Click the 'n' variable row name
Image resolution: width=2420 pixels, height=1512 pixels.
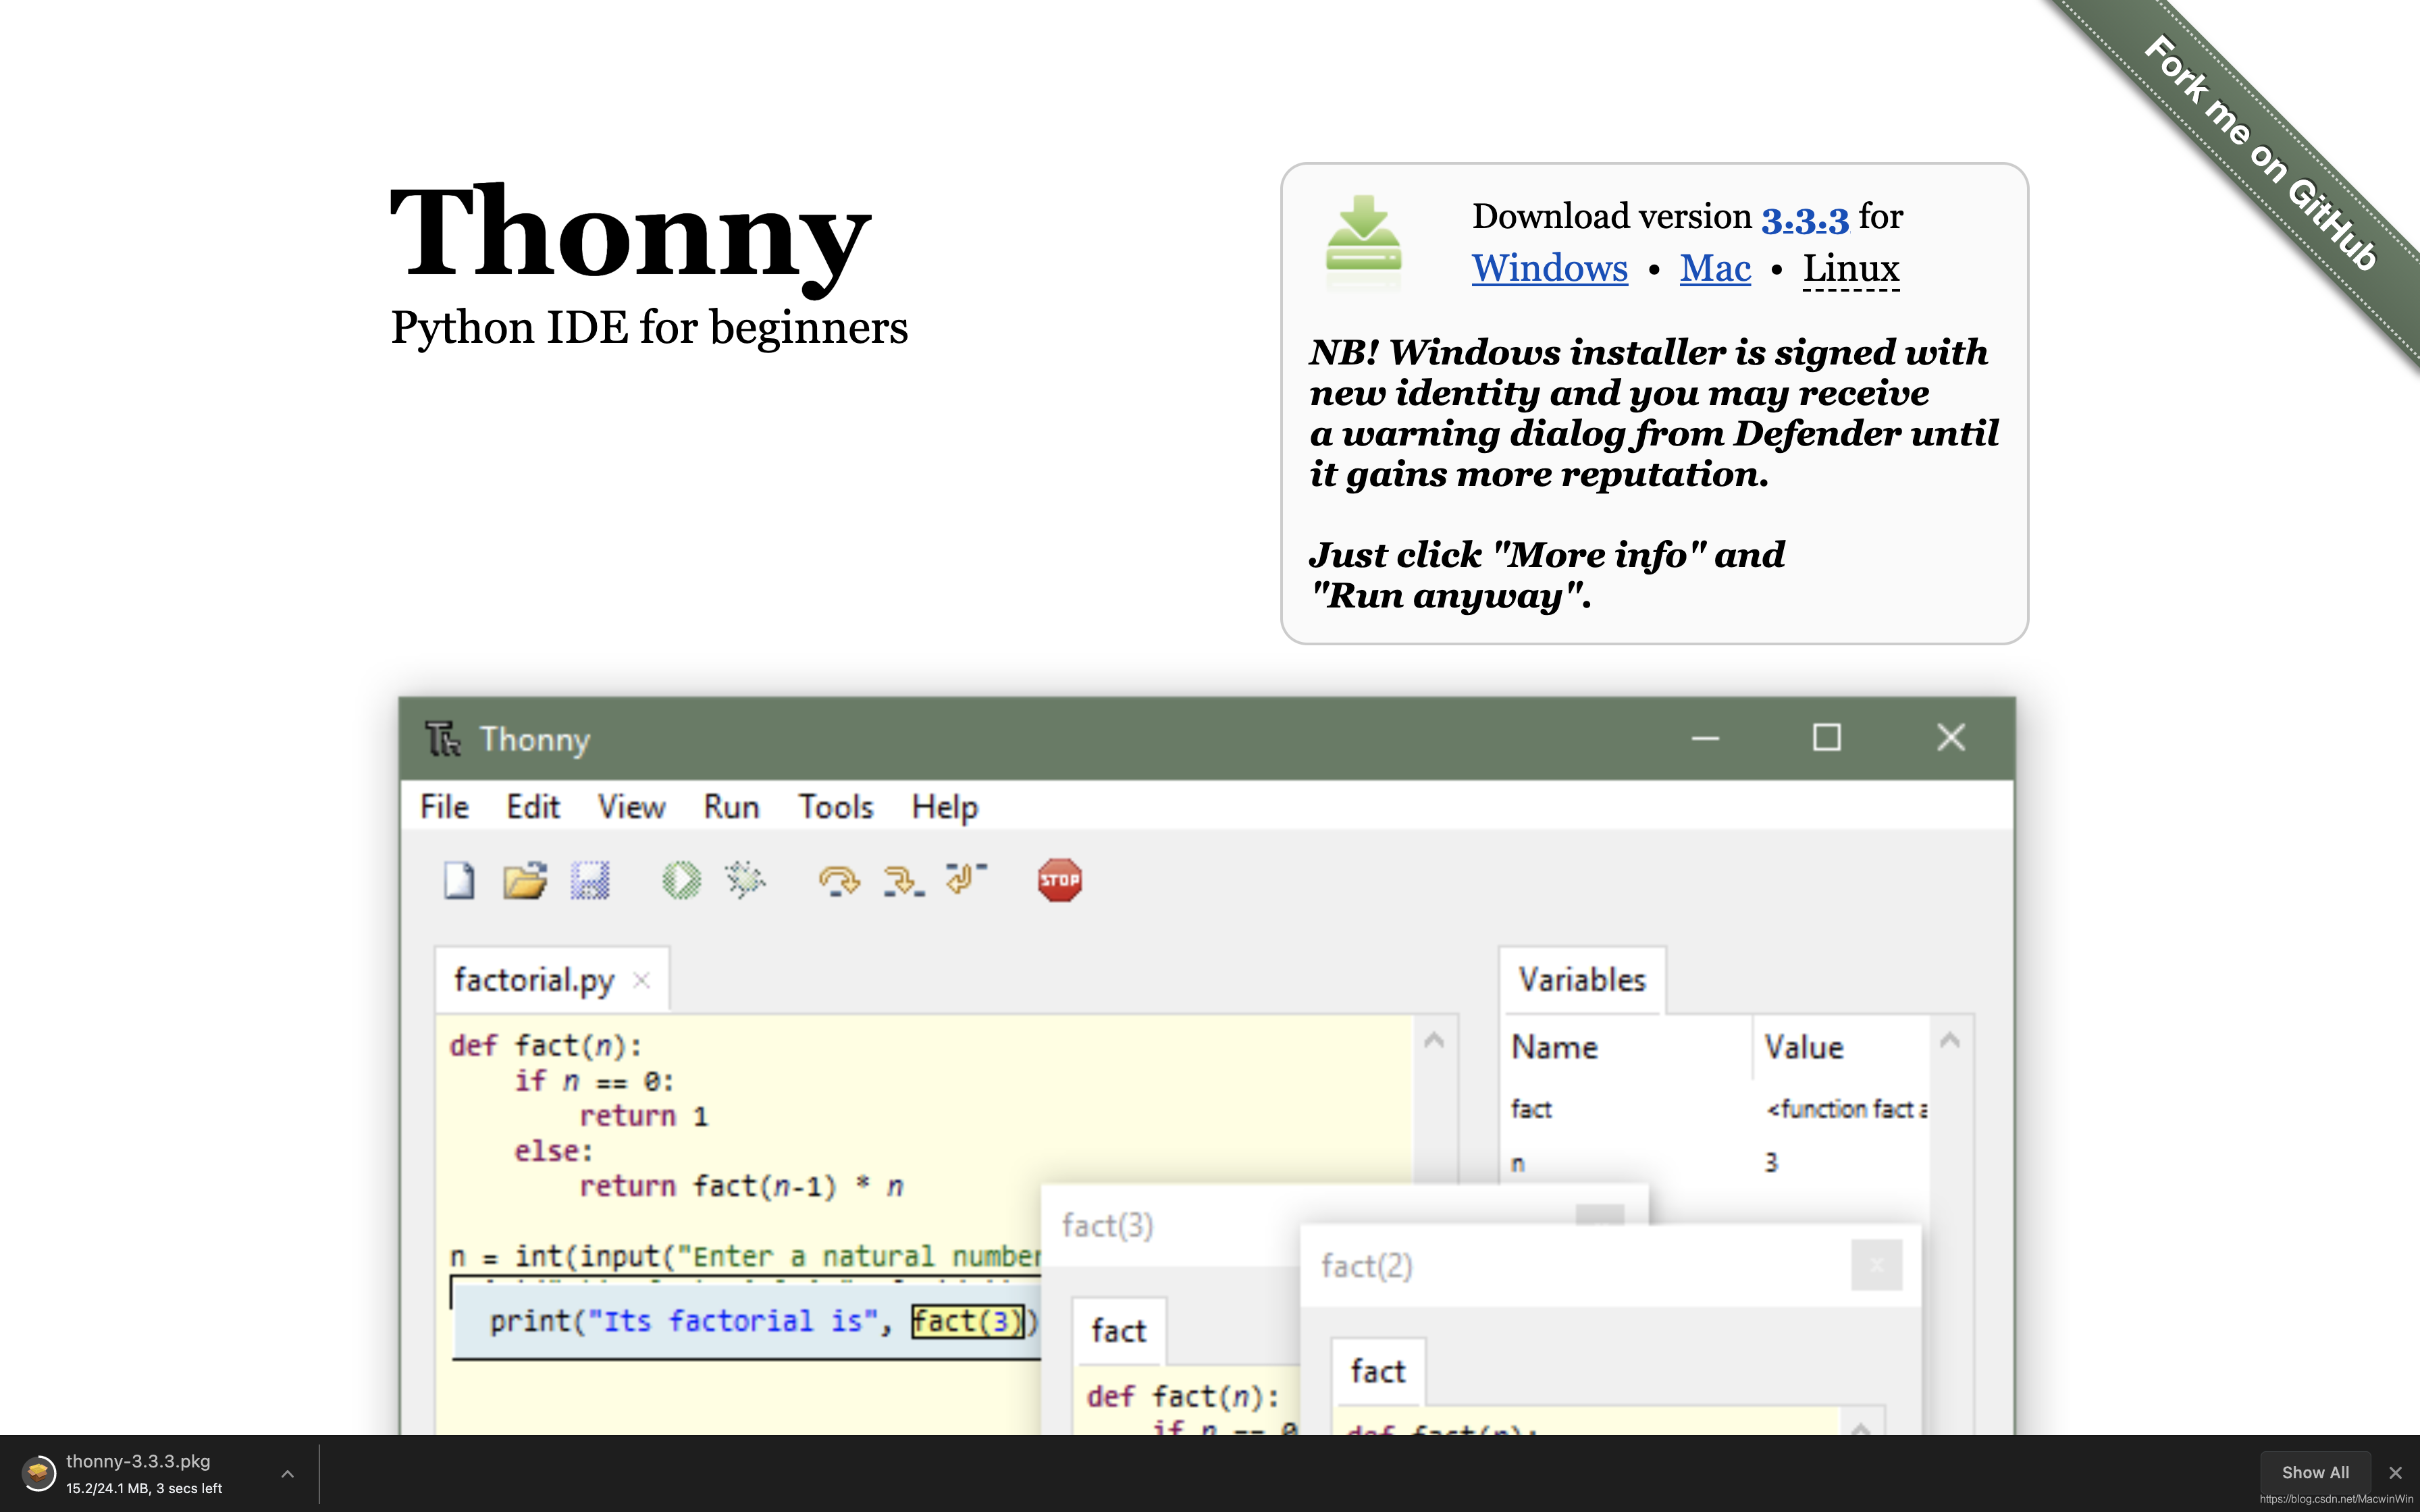pos(1518,1164)
